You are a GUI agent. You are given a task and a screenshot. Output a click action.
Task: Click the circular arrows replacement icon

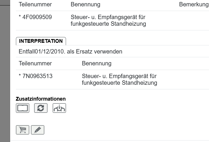click(41, 108)
